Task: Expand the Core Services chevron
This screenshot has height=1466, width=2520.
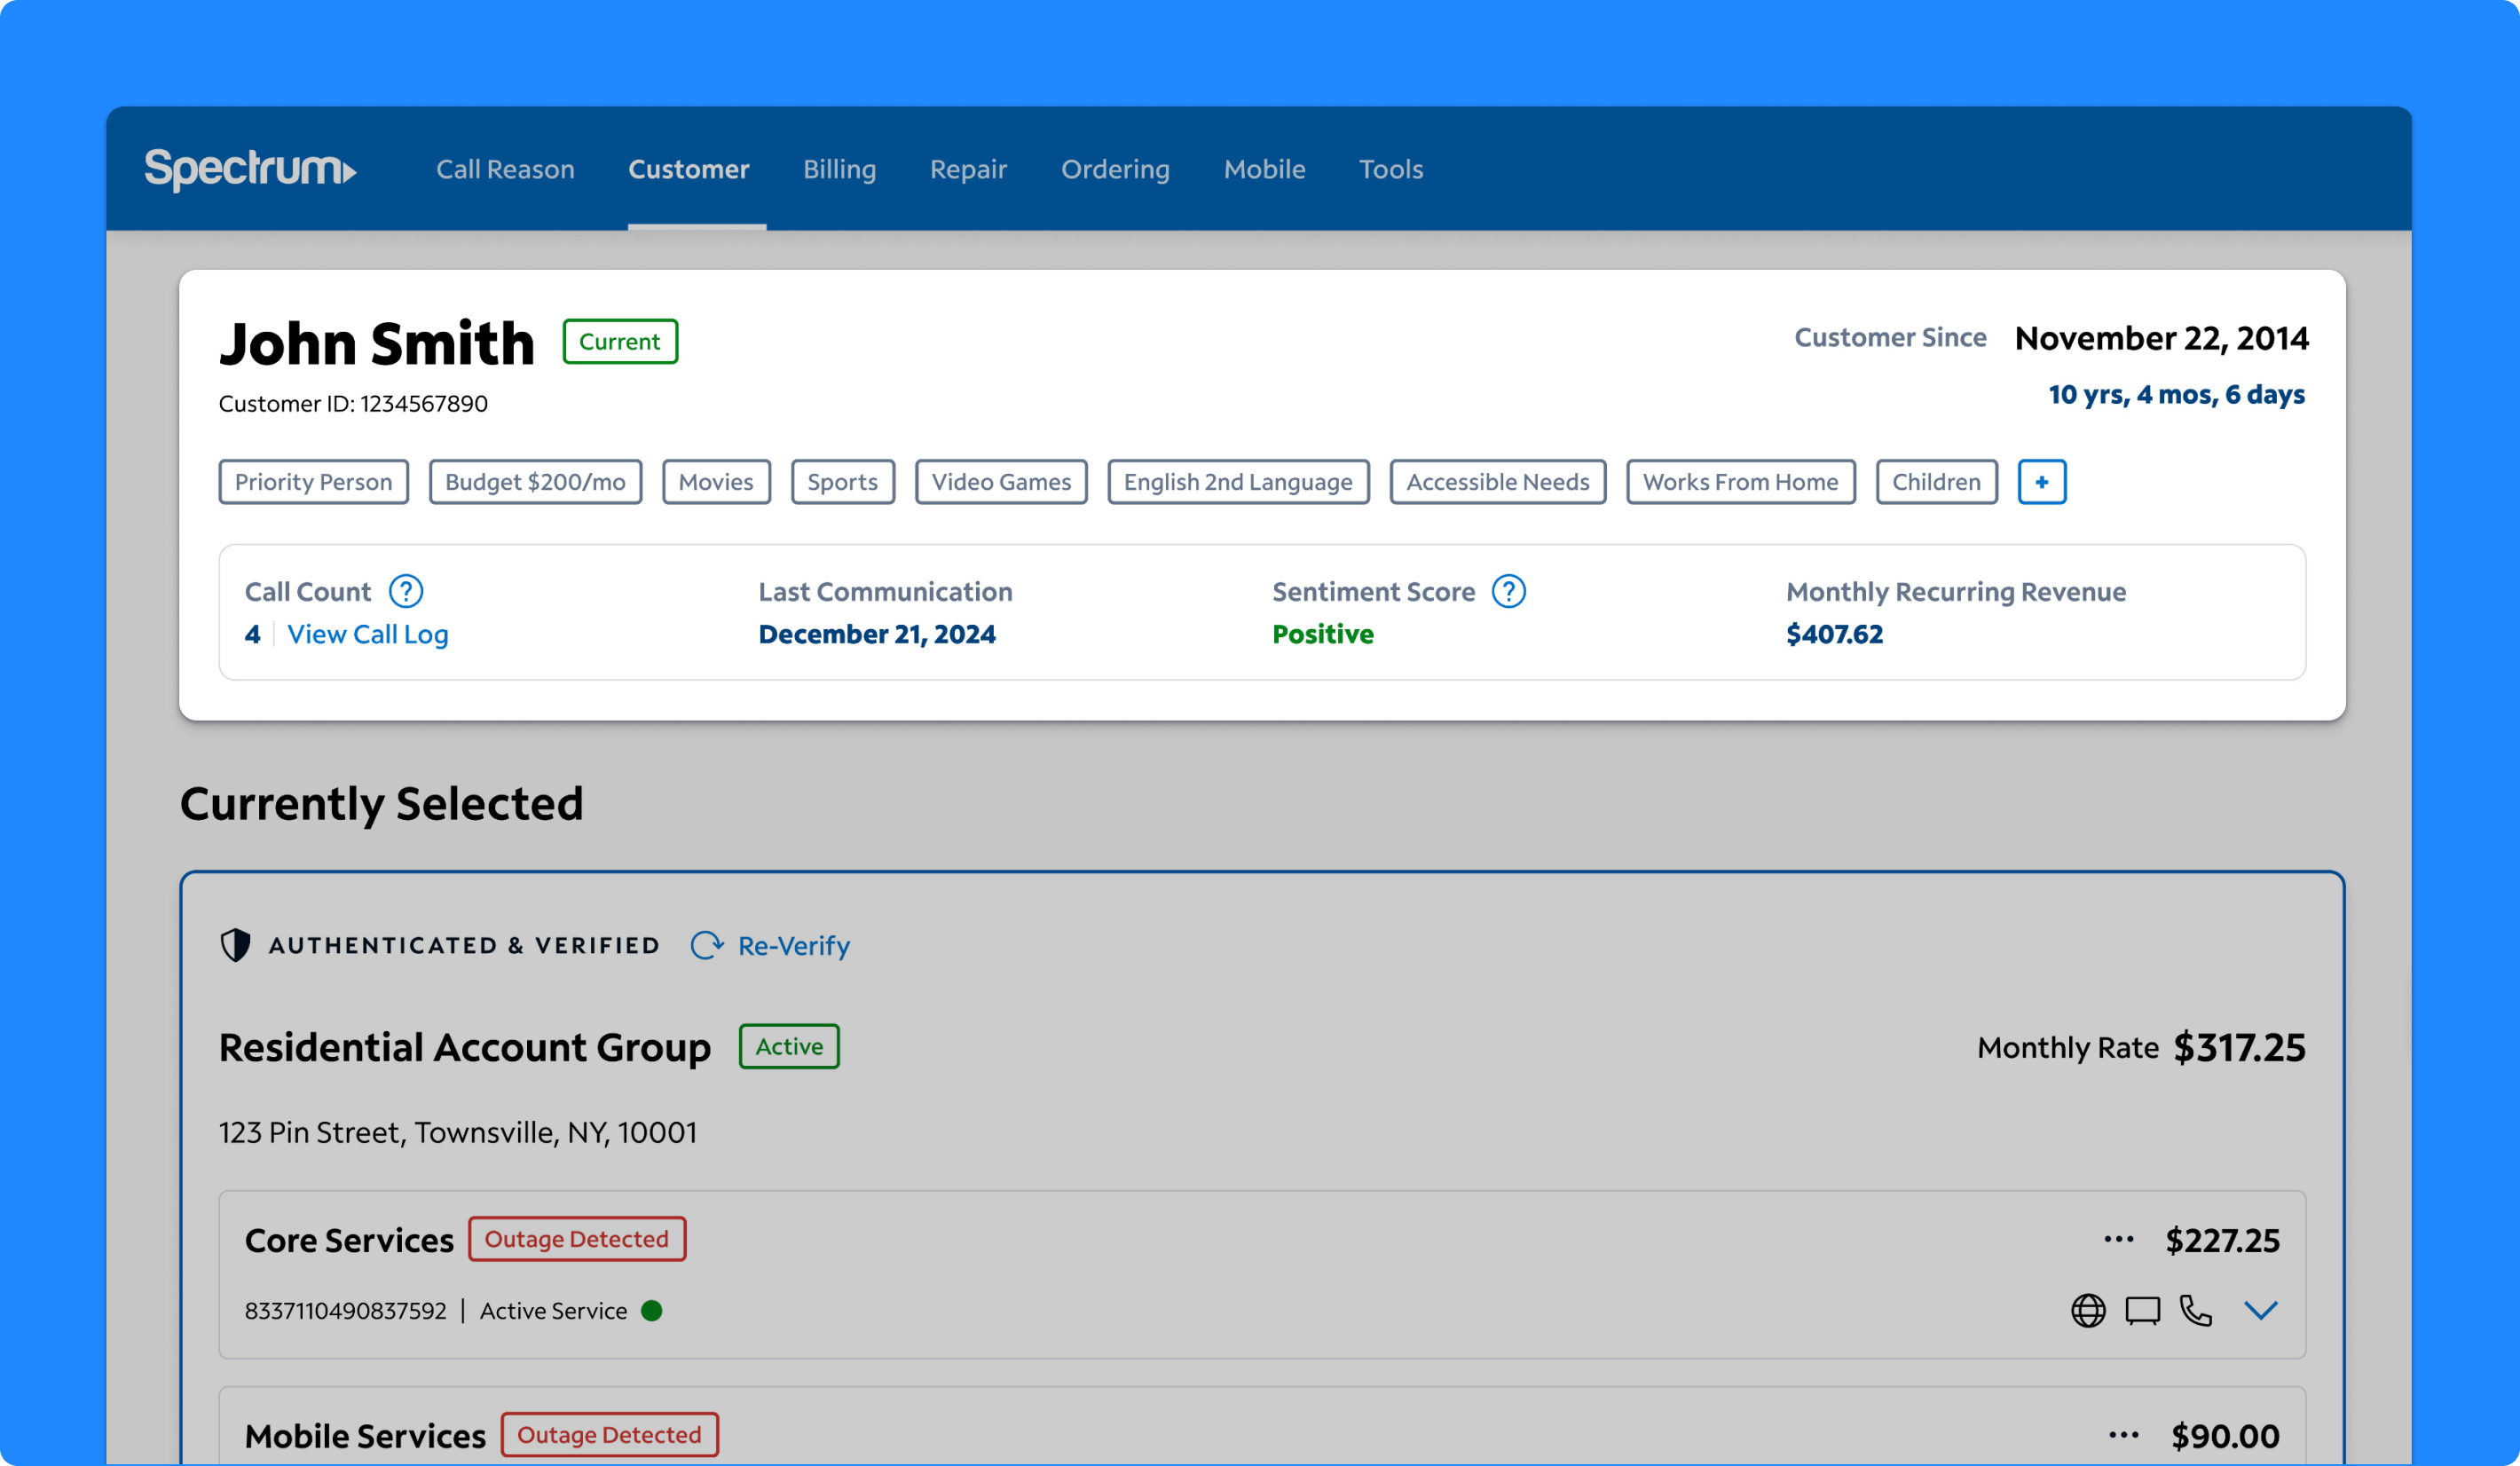Action: coord(2260,1310)
